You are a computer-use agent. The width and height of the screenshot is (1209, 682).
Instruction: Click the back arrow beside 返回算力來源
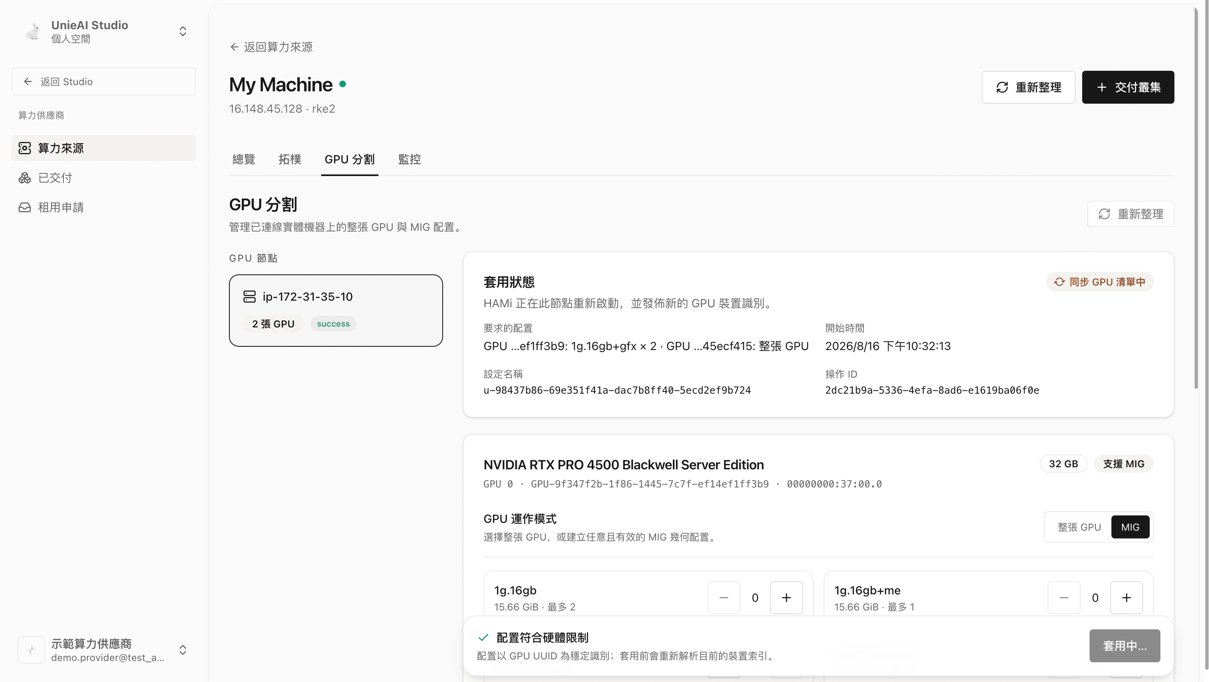(x=234, y=47)
